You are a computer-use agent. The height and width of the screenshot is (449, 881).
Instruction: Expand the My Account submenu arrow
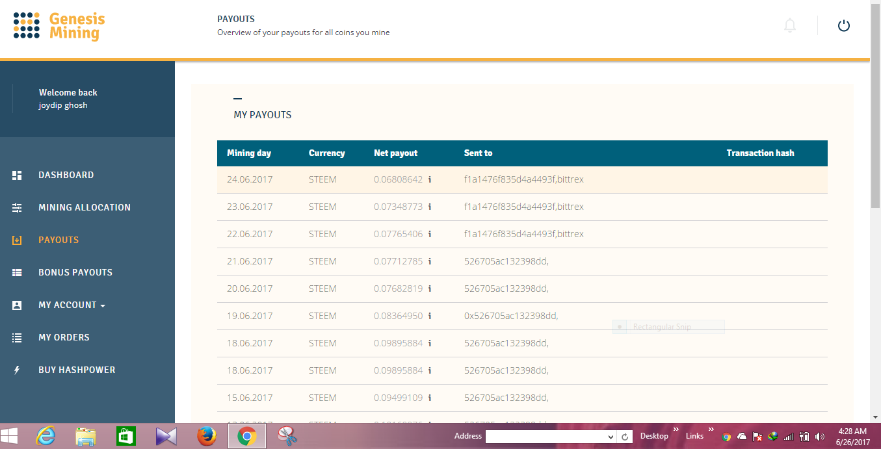pyautogui.click(x=103, y=305)
